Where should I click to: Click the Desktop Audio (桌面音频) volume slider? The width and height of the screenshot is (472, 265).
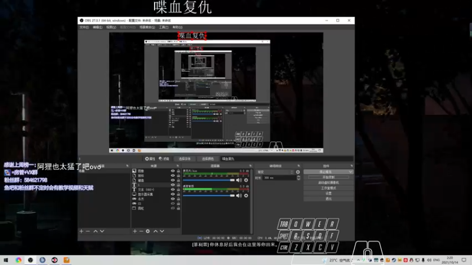click(209, 196)
